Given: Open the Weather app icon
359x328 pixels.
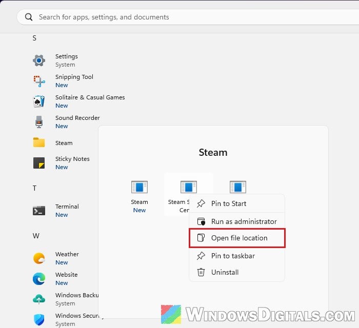Looking at the screenshot, I should [39, 258].
